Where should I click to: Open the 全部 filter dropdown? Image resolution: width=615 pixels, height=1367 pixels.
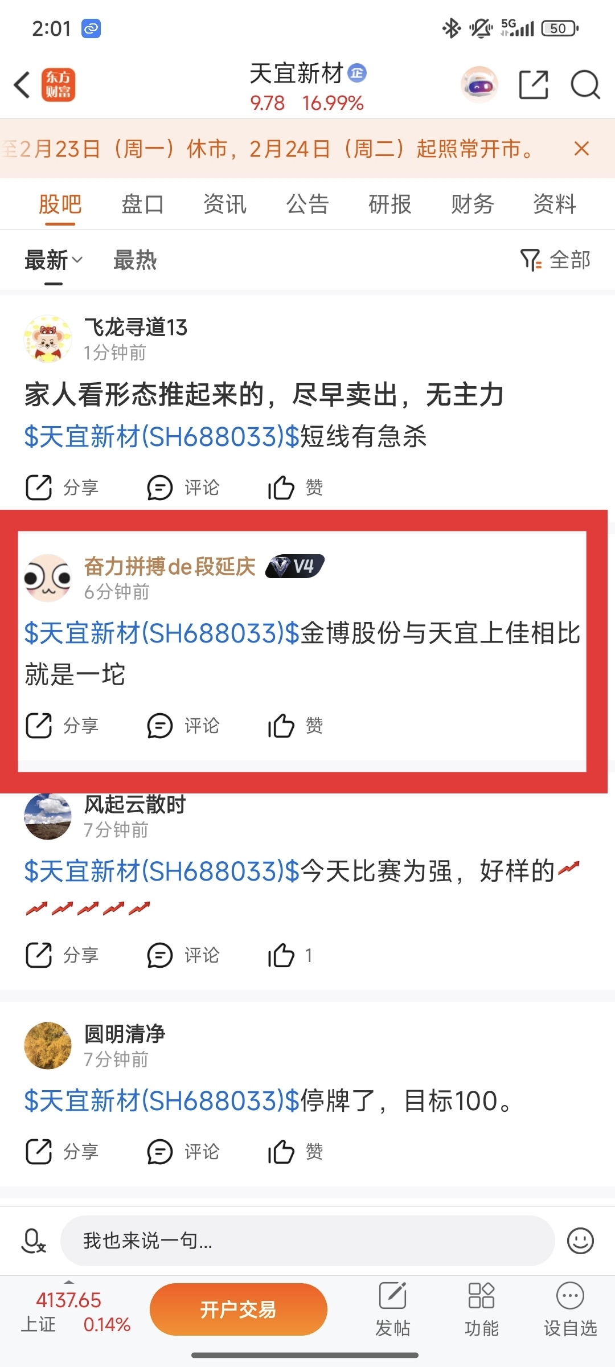click(x=555, y=260)
